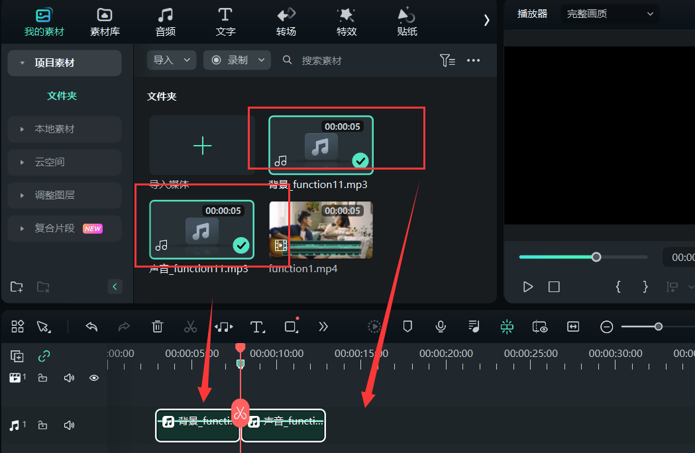
Task: Open the 完整画质 playback quality dropdown
Action: 609,13
